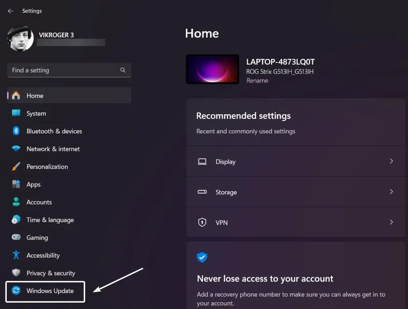Viewport: 408px width, 309px height.
Task: Click the Bluetooth icon in sidebar
Action: (x=16, y=131)
